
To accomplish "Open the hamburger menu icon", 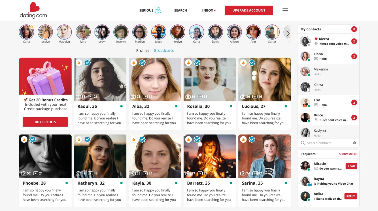I will [x=285, y=10].
